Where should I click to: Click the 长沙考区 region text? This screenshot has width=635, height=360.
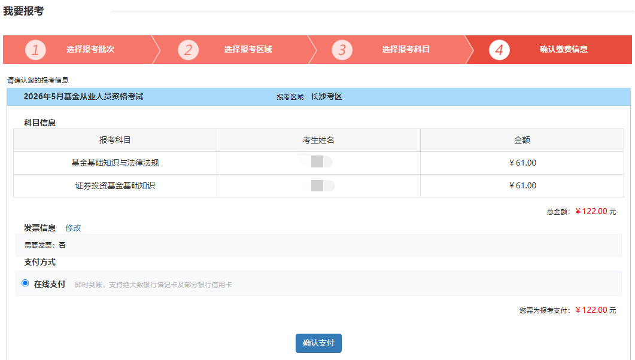[326, 97]
